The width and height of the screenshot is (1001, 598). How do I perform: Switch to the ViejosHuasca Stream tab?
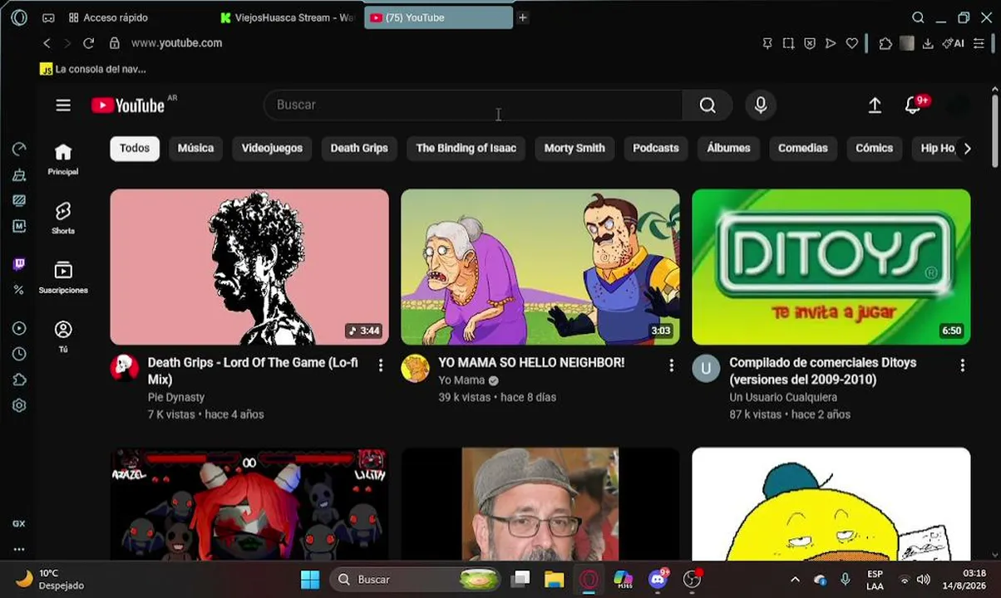[288, 17]
